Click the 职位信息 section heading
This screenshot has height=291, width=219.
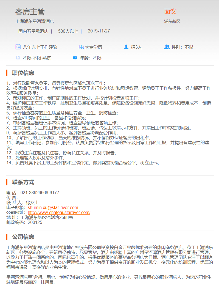(x=23, y=73)
